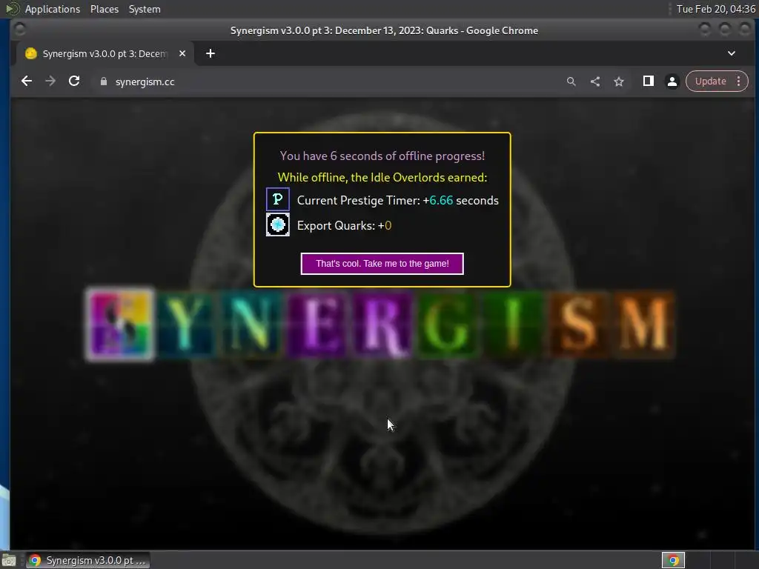Expand the tab search chevron

tap(732, 53)
